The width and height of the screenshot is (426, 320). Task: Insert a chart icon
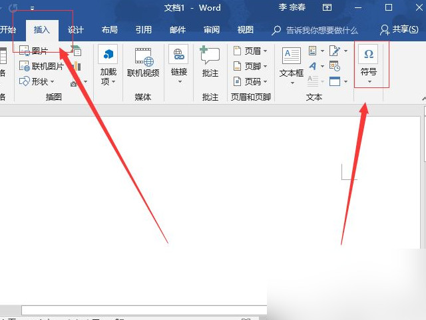(x=77, y=66)
